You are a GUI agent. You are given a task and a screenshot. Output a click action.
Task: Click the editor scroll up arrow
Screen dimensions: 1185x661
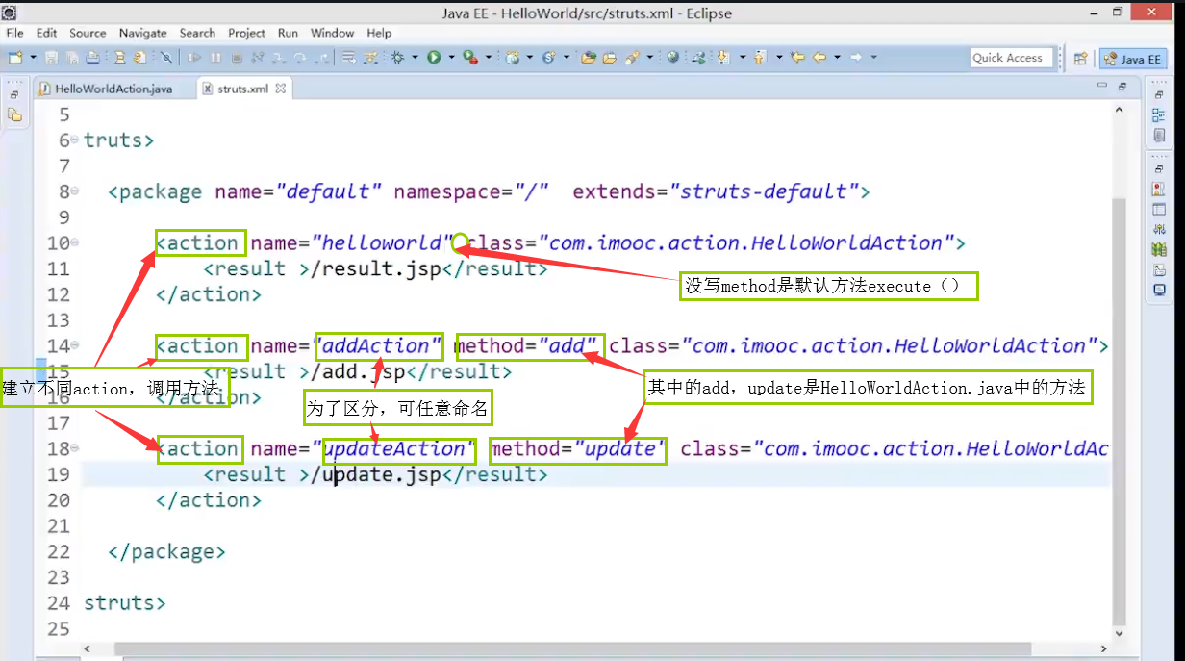(1119, 108)
